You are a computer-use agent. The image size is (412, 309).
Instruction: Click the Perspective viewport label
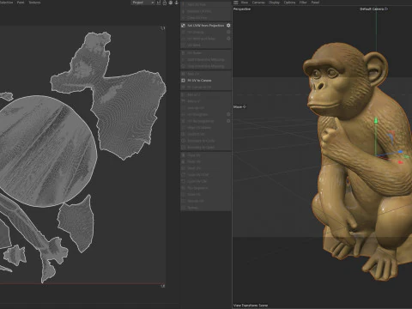click(242, 9)
